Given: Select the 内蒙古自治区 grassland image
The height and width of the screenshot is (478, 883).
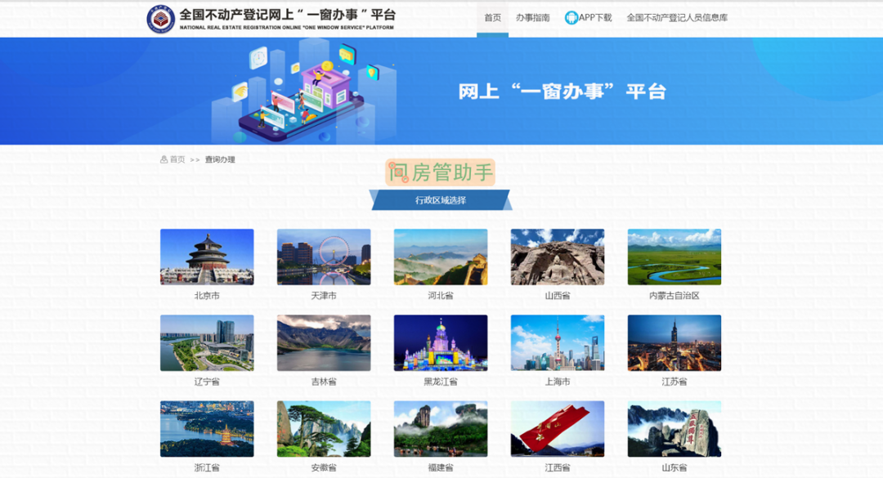Looking at the screenshot, I should (675, 257).
